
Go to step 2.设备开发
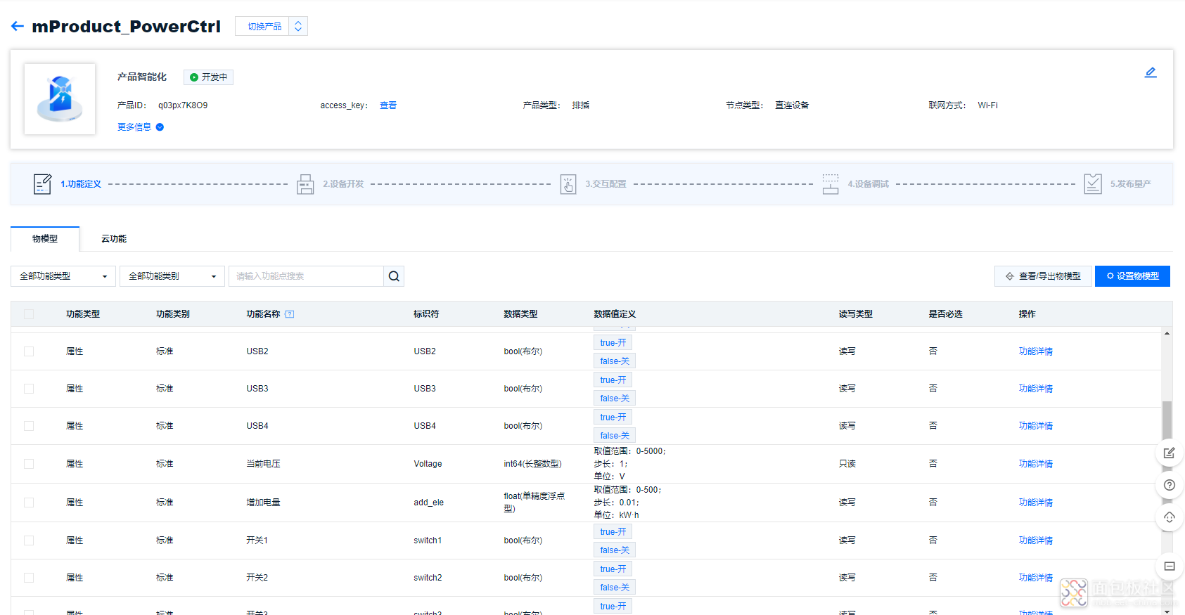343,184
